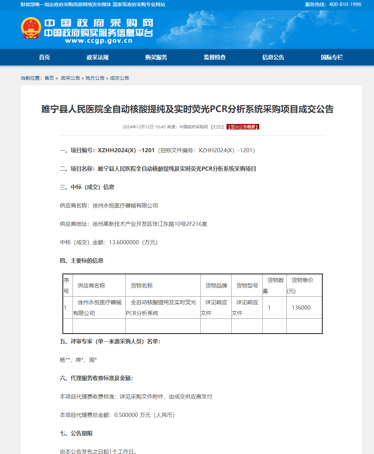Click the 货物单价 136000 table cell
Screen dimensions: 374x454
coord(301,308)
